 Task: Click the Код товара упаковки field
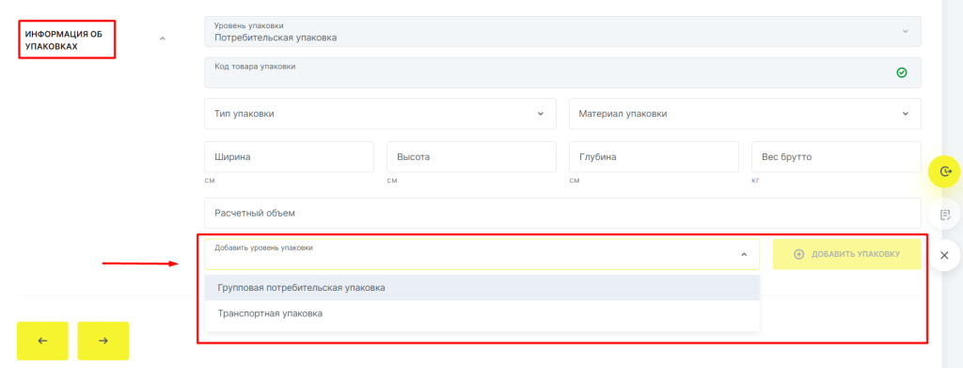point(562,72)
